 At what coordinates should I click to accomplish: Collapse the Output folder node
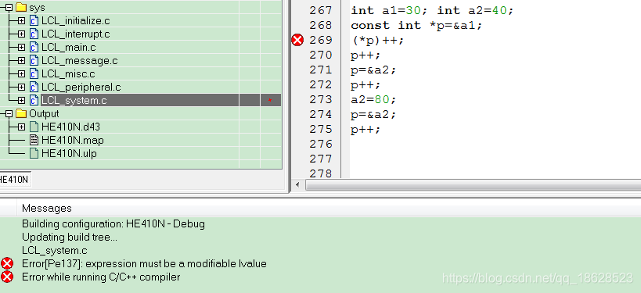click(9, 114)
